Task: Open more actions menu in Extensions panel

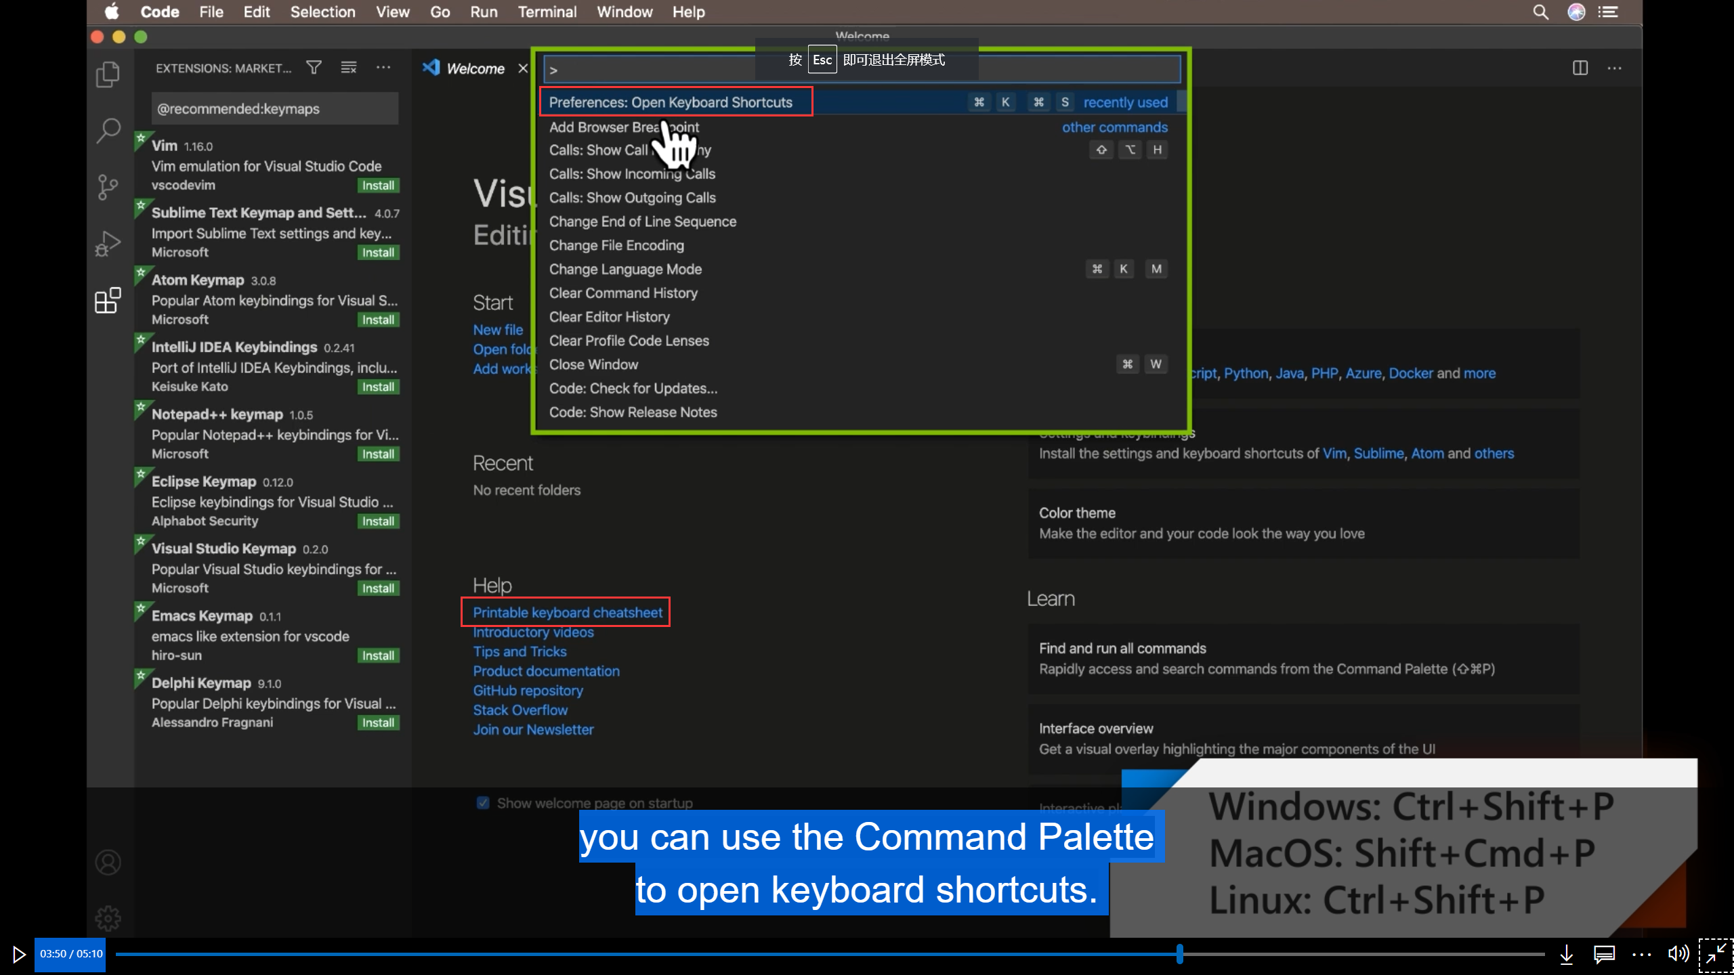Action: coord(383,68)
